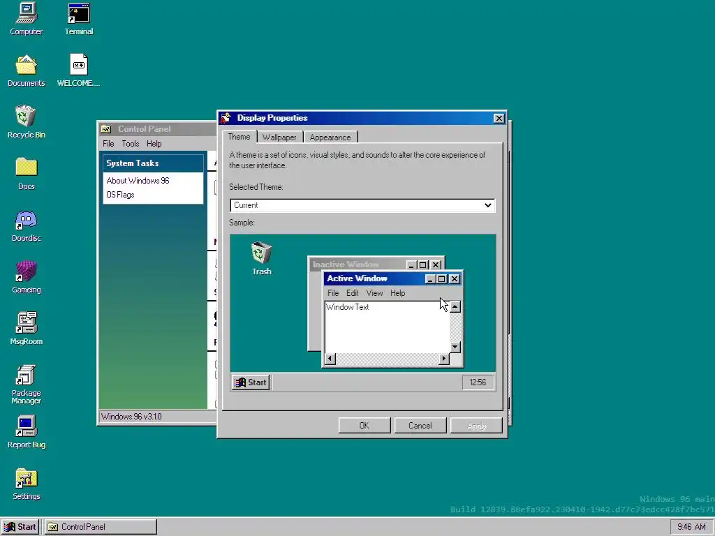Open the Settings desktop icon
This screenshot has height=536, width=715.
(26, 484)
